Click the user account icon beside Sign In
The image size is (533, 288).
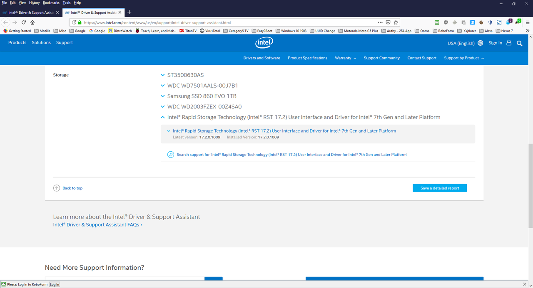[x=509, y=43]
